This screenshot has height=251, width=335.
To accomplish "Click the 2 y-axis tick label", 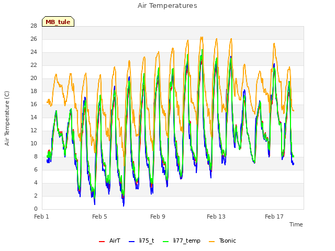I will [36, 196].
